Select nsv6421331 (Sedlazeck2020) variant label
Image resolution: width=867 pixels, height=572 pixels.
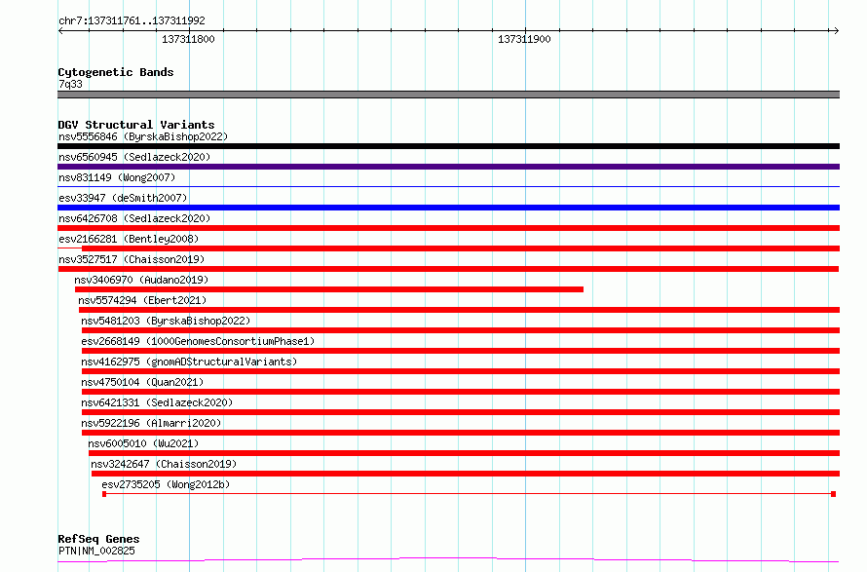[x=157, y=402]
